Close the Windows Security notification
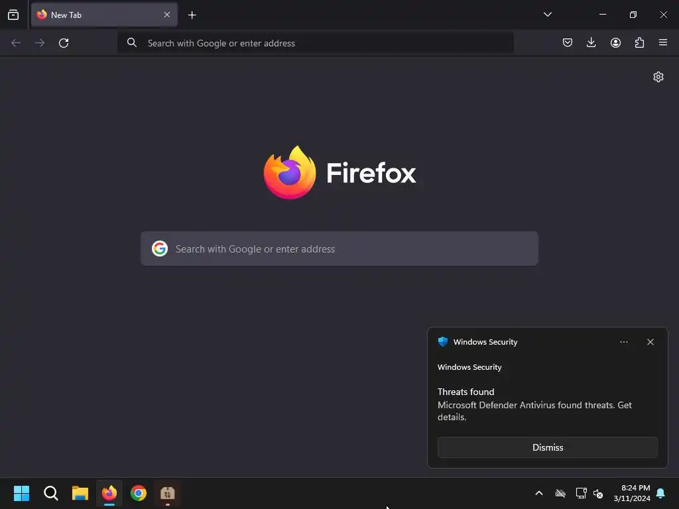Image resolution: width=679 pixels, height=509 pixels. 650,342
